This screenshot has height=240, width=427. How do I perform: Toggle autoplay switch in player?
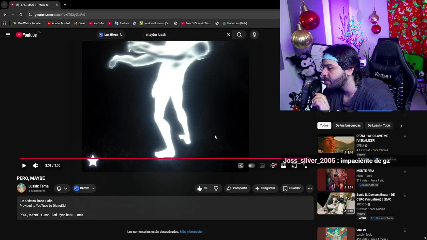pyautogui.click(x=252, y=166)
